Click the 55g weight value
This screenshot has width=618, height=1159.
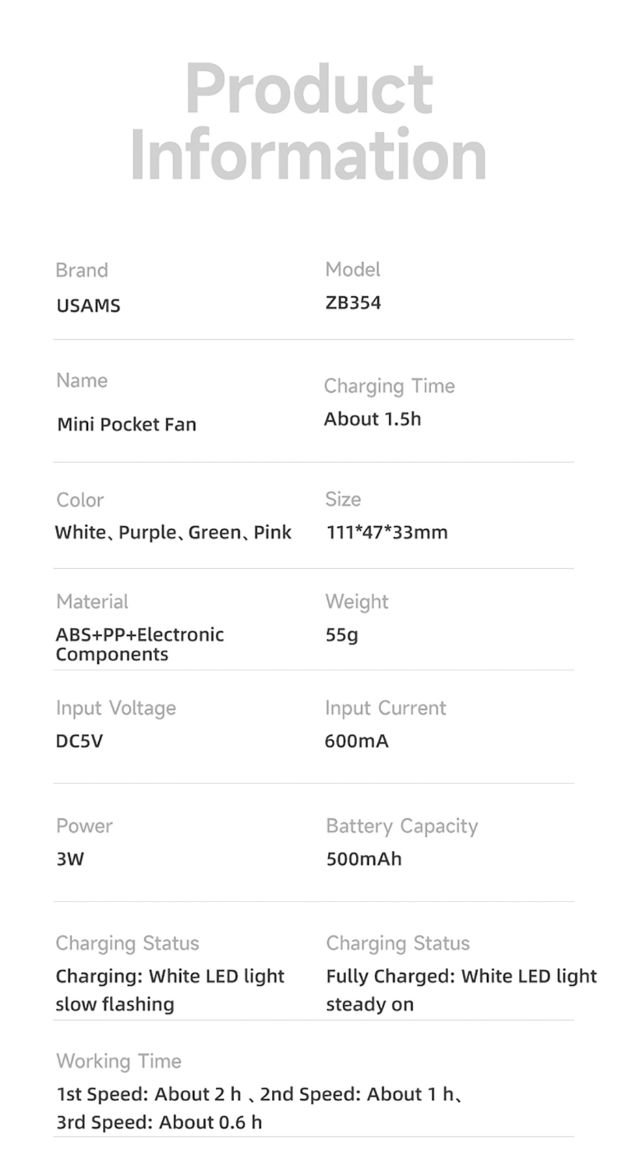coord(342,634)
